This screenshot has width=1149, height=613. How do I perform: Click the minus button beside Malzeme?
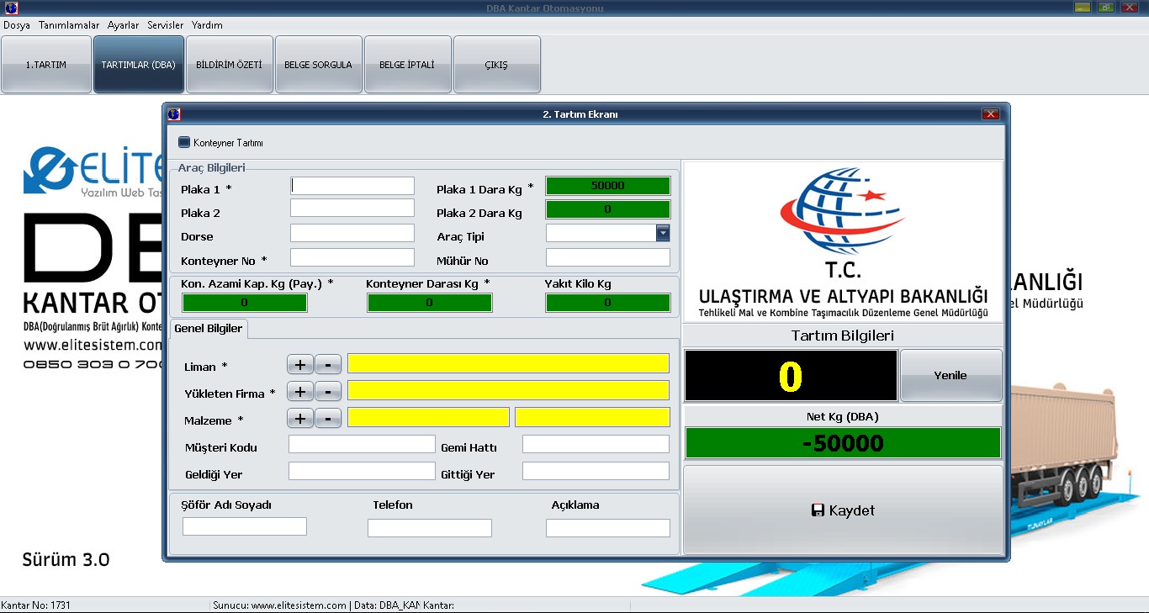(328, 418)
